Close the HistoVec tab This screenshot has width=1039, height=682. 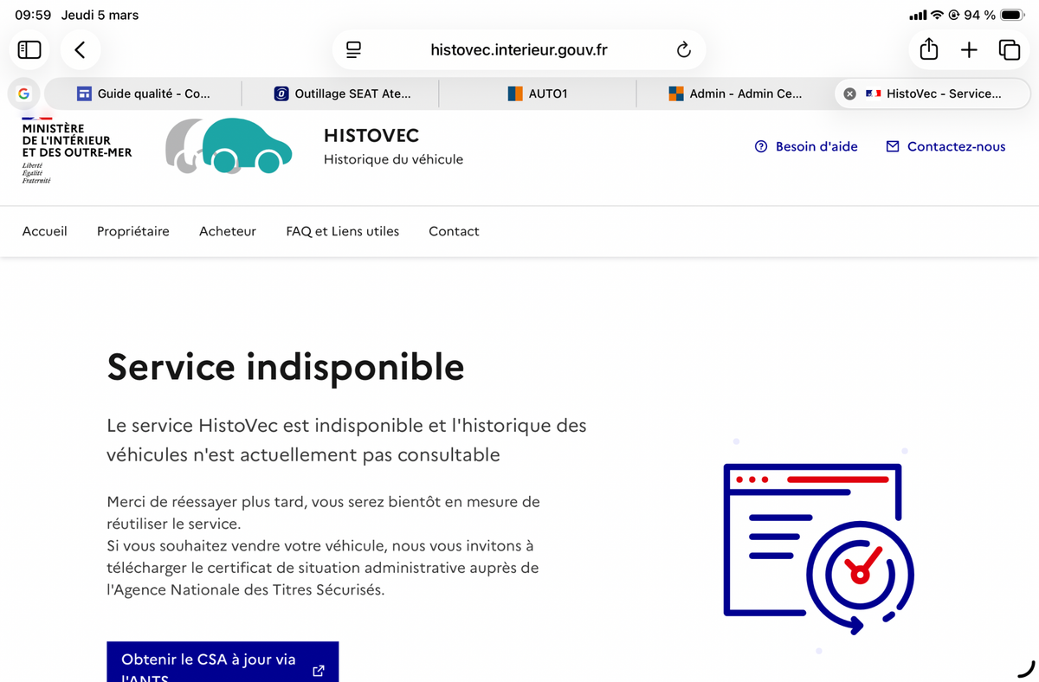pos(849,93)
